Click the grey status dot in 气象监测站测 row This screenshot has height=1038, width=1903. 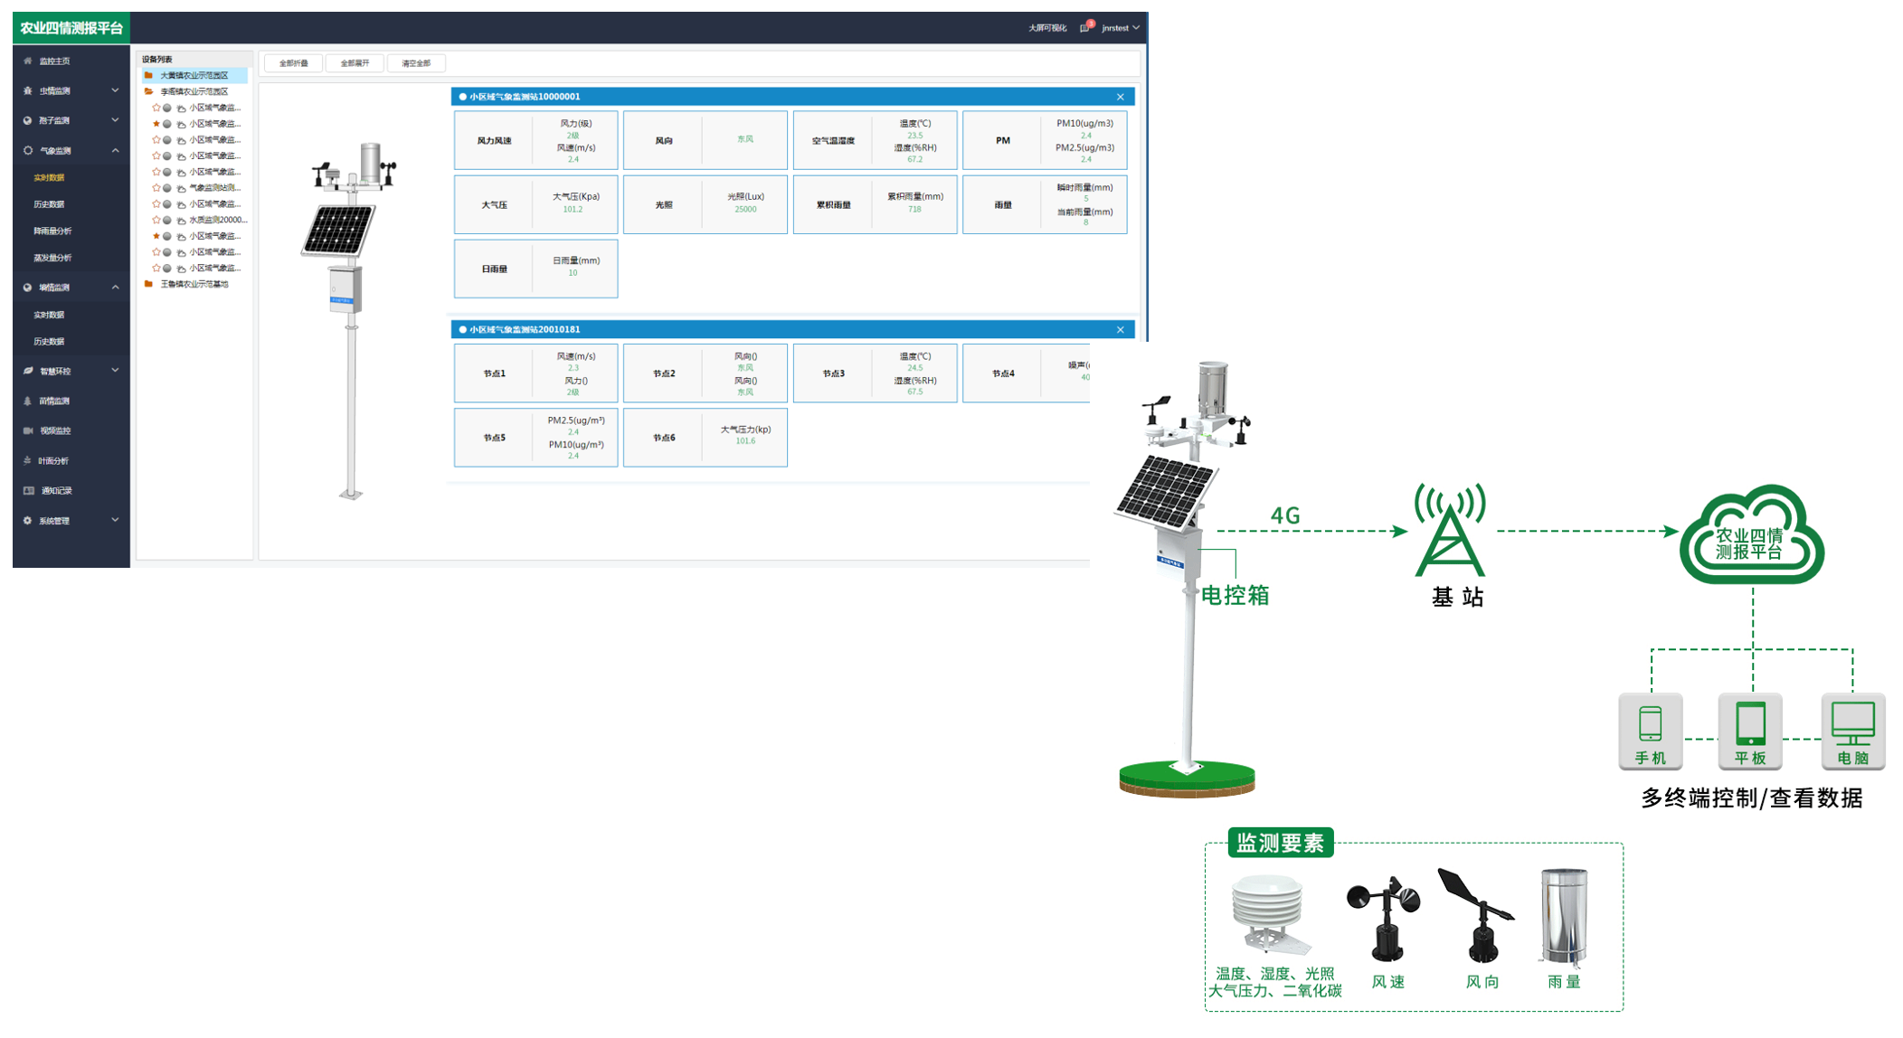167,188
